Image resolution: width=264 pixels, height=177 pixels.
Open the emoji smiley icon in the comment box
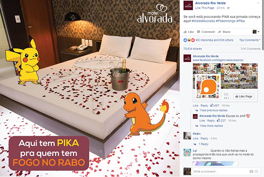pyautogui.click(x=257, y=171)
